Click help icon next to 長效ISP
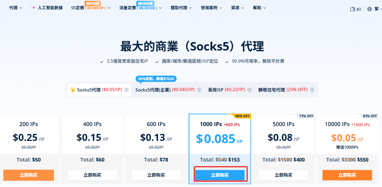This screenshot has height=187, width=382. click(x=249, y=90)
